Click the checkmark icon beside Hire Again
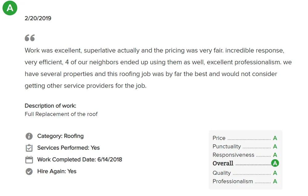The image size is (308, 196). (x=29, y=171)
